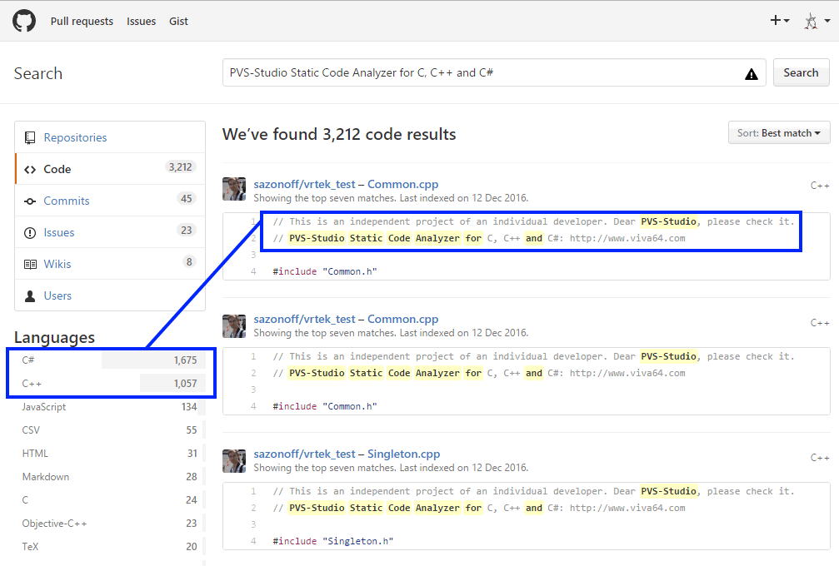Click the Users person icon
This screenshot has height=566, width=839.
[30, 295]
